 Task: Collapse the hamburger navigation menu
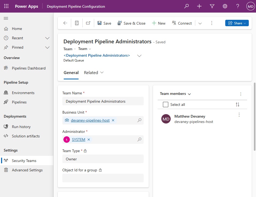pyautogui.click(x=6, y=18)
